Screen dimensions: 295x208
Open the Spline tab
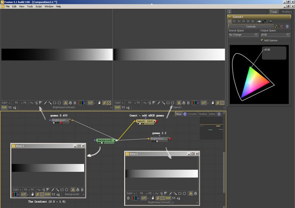[x=212, y=114]
